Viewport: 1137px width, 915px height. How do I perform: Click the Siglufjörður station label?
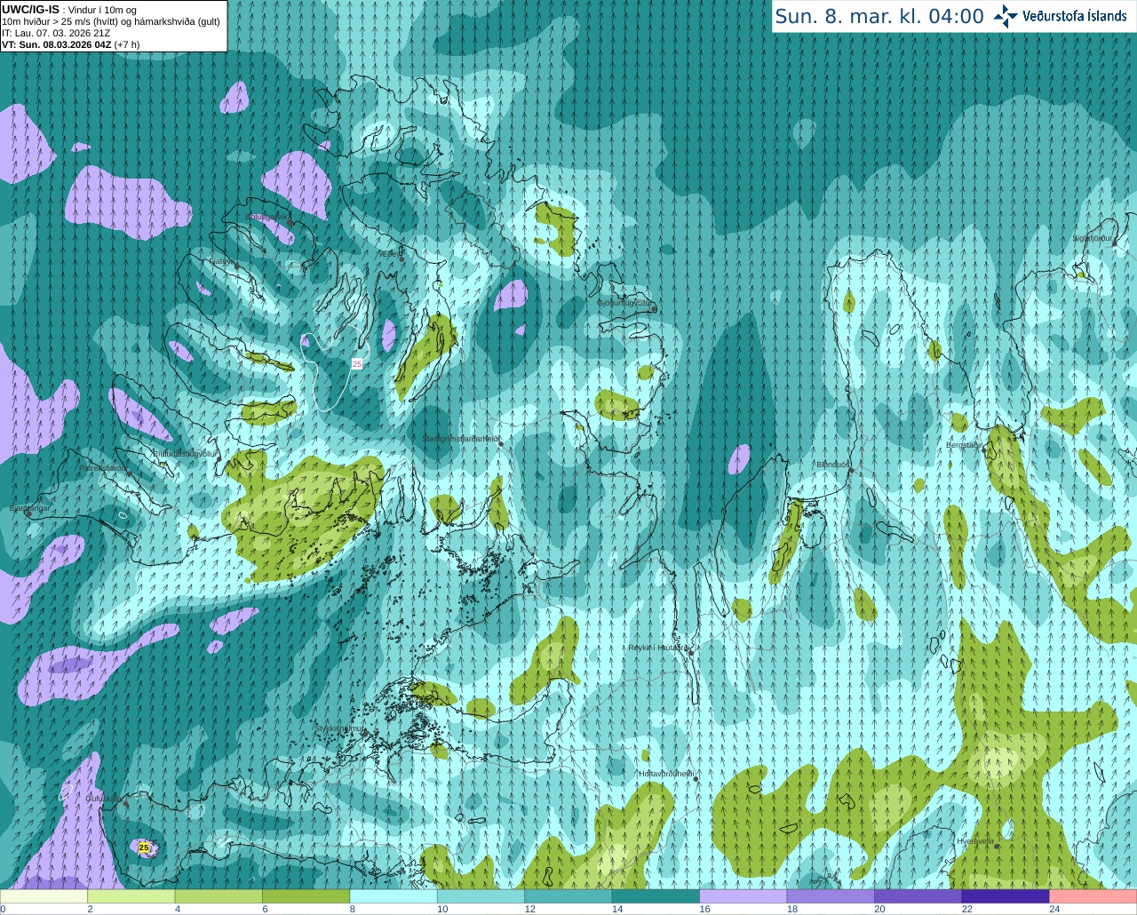pos(1093,238)
